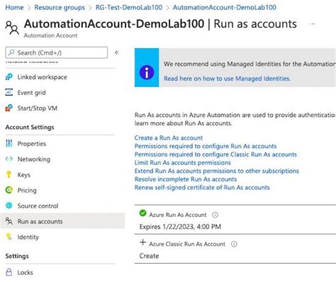Open 'Read here on how to use Managed Identities'
This screenshot has width=336, height=282.
[227, 79]
